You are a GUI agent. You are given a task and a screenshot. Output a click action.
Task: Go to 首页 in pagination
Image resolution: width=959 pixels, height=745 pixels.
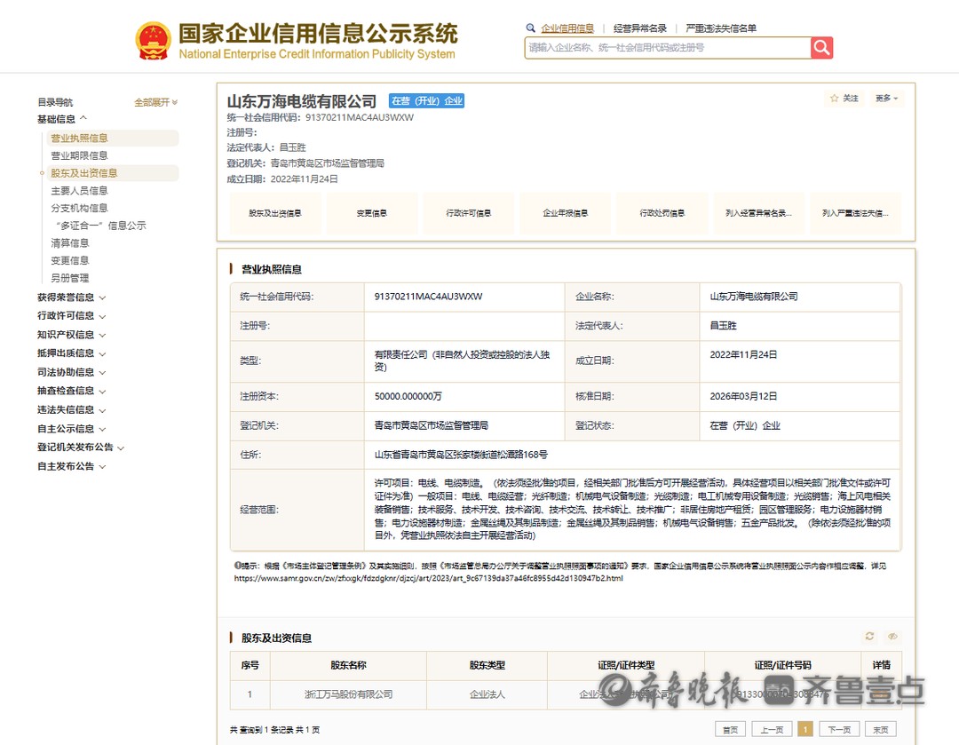[x=730, y=729]
